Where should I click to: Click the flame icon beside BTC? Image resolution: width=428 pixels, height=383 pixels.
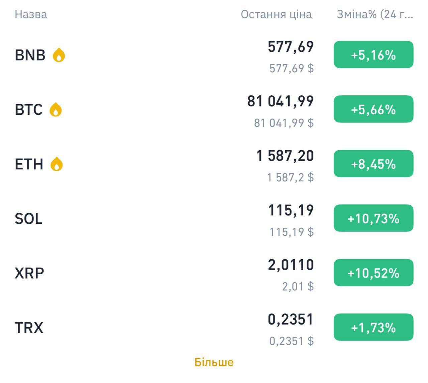(x=56, y=110)
